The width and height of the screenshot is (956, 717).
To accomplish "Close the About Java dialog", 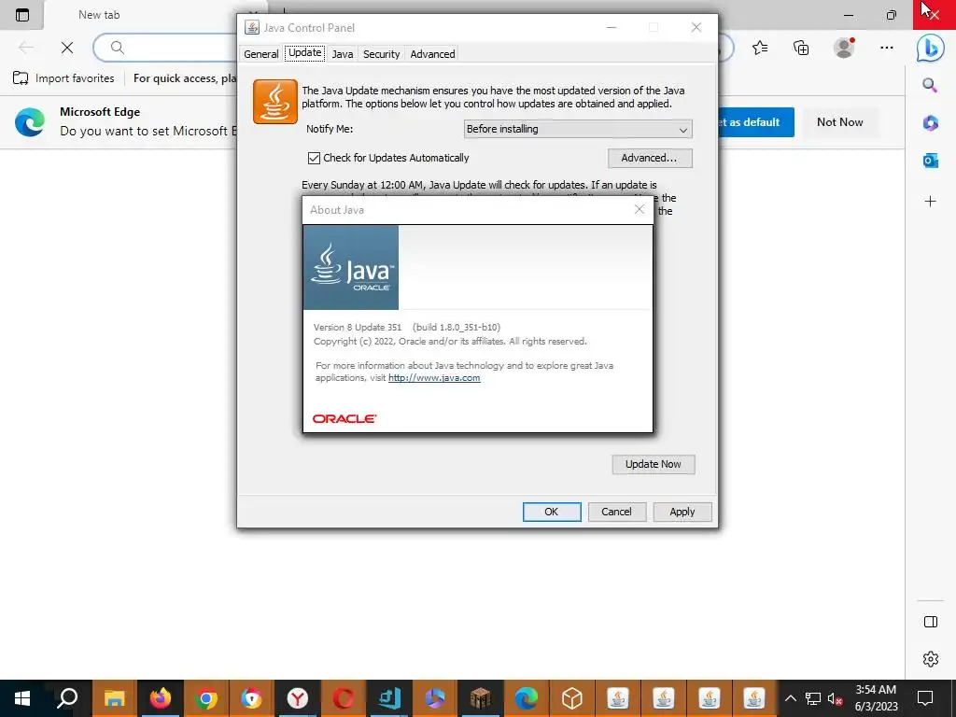I will tap(639, 209).
